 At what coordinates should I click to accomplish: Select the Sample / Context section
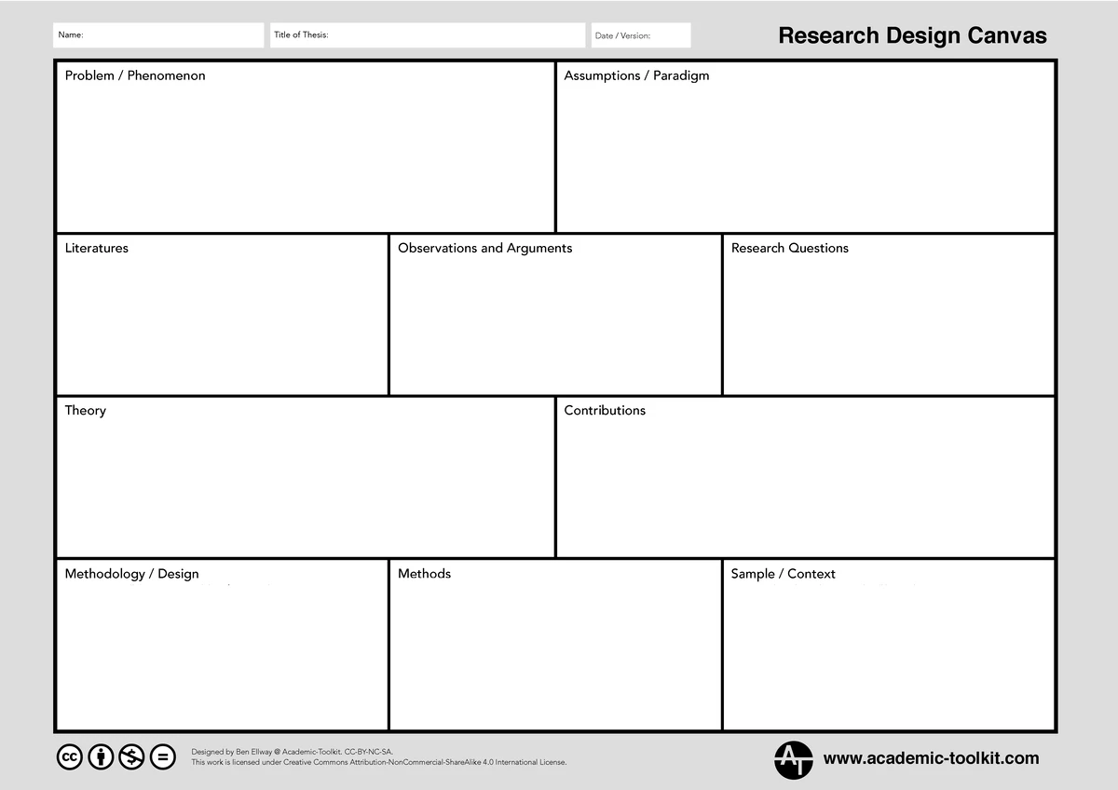point(888,643)
